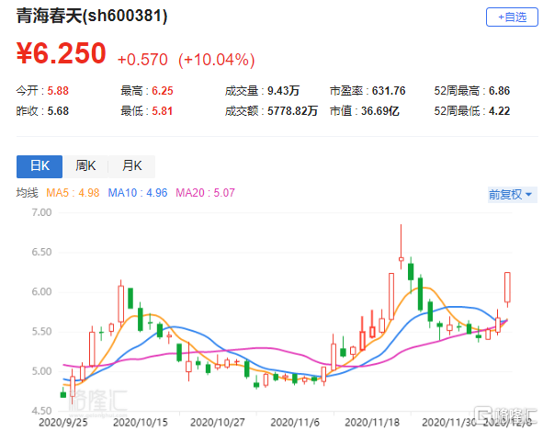543x431 pixels.
Task: Click the 成交额 turnover 5778.82万
Action: 292,111
